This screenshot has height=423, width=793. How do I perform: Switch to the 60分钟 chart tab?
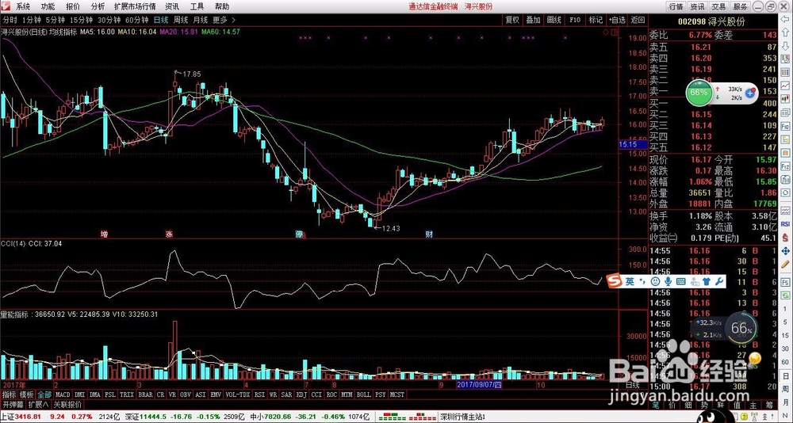click(x=136, y=21)
